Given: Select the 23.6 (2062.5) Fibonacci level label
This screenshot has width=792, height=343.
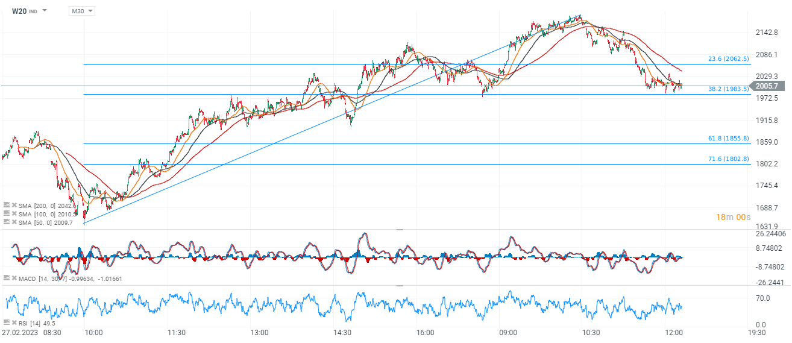Looking at the screenshot, I should [728, 59].
